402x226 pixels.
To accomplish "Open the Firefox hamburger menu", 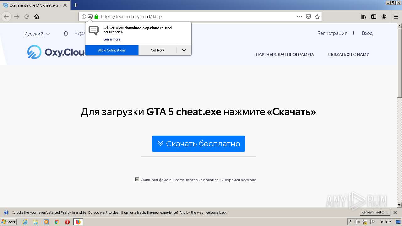I will pos(396,17).
